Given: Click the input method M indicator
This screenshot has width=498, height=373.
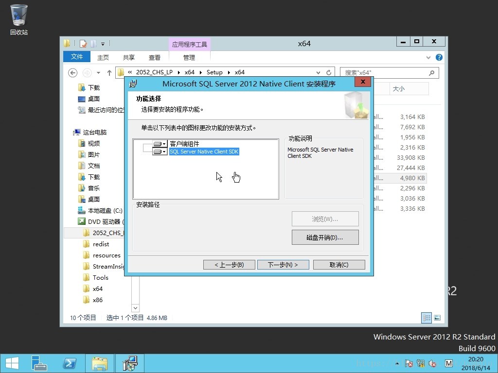Looking at the screenshot, I should [448, 363].
